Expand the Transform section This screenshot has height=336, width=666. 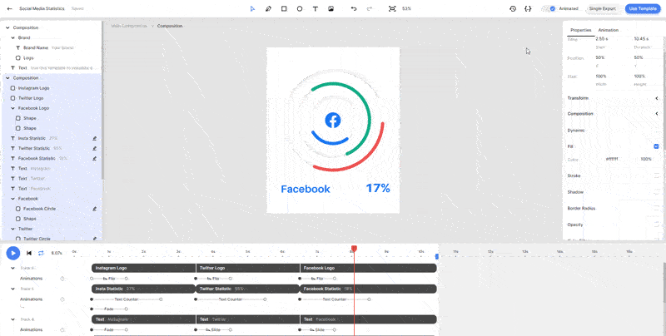point(656,98)
